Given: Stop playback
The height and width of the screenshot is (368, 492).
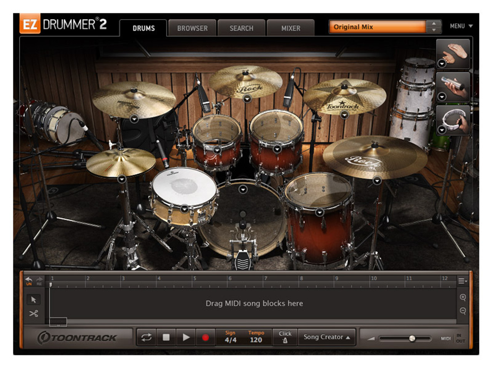Looking at the screenshot, I should point(166,337).
